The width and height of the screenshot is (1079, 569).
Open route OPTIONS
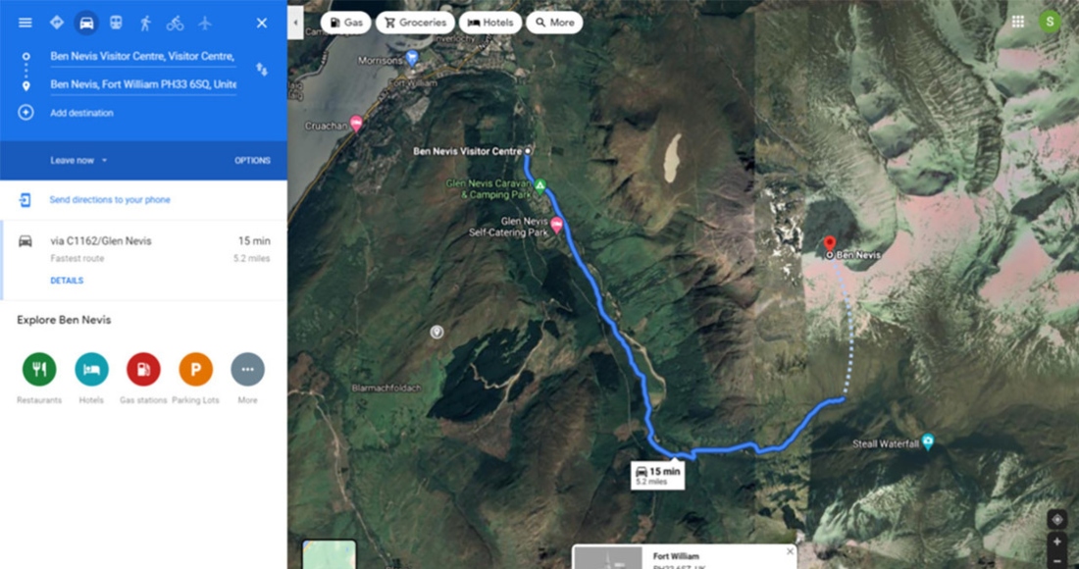click(x=252, y=160)
